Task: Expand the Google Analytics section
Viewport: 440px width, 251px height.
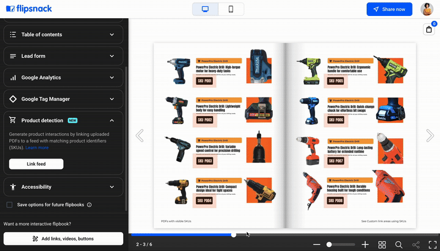Action: point(63,78)
